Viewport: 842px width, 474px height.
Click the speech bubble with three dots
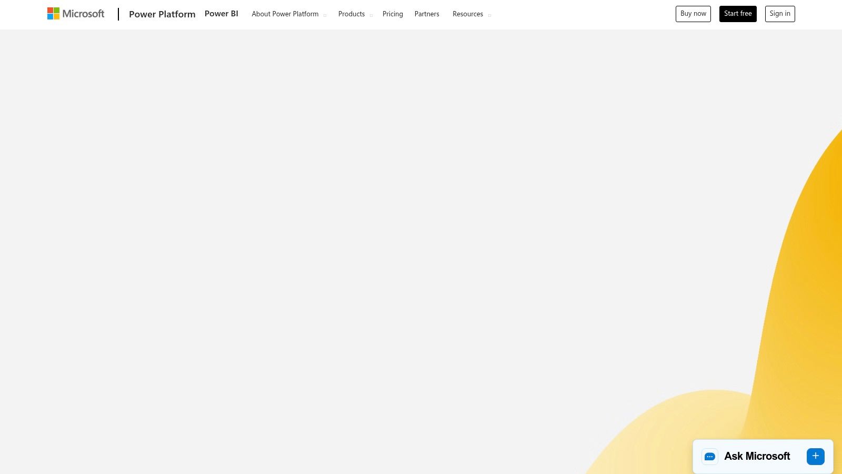[710, 457]
